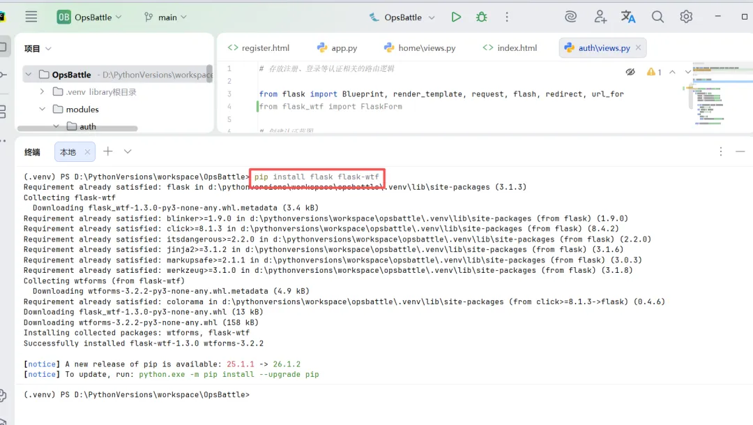The image size is (753, 425).
Task: Open terminal new-session options chevron
Action: (128, 151)
